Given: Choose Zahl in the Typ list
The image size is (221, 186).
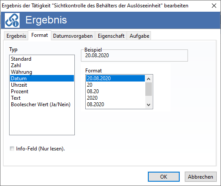Looking at the screenshot, I should point(42,65).
